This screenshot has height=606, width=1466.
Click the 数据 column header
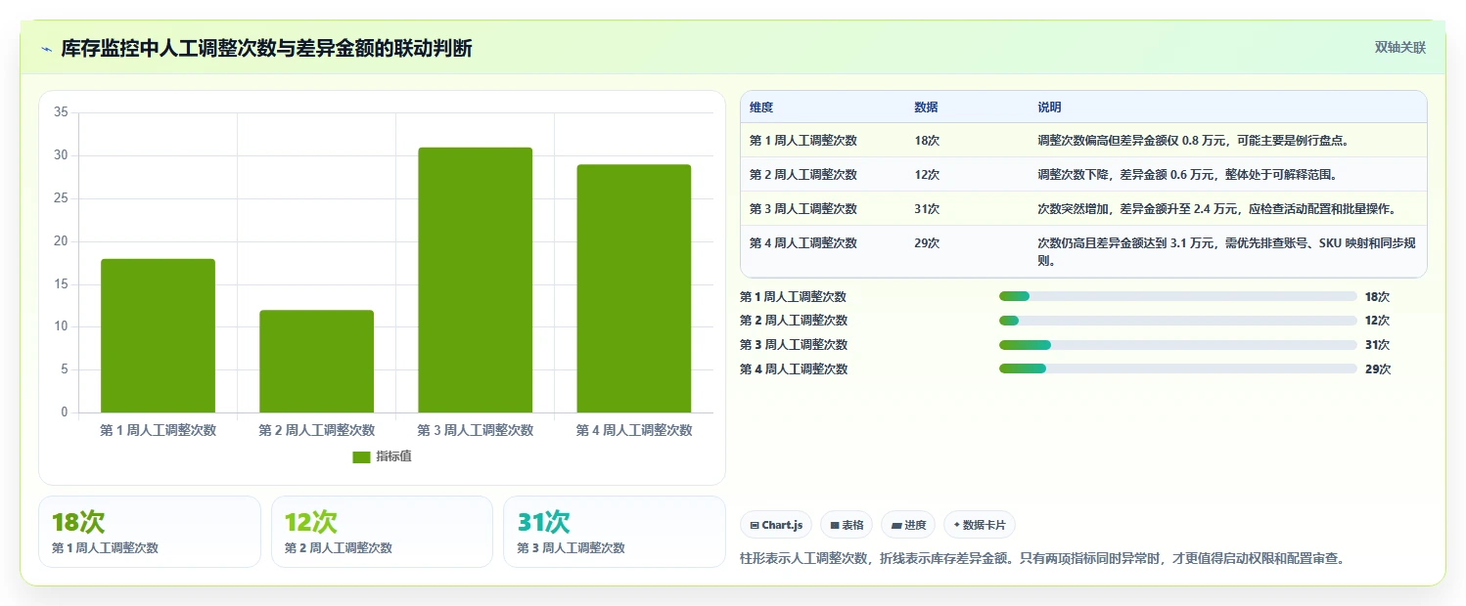click(926, 108)
